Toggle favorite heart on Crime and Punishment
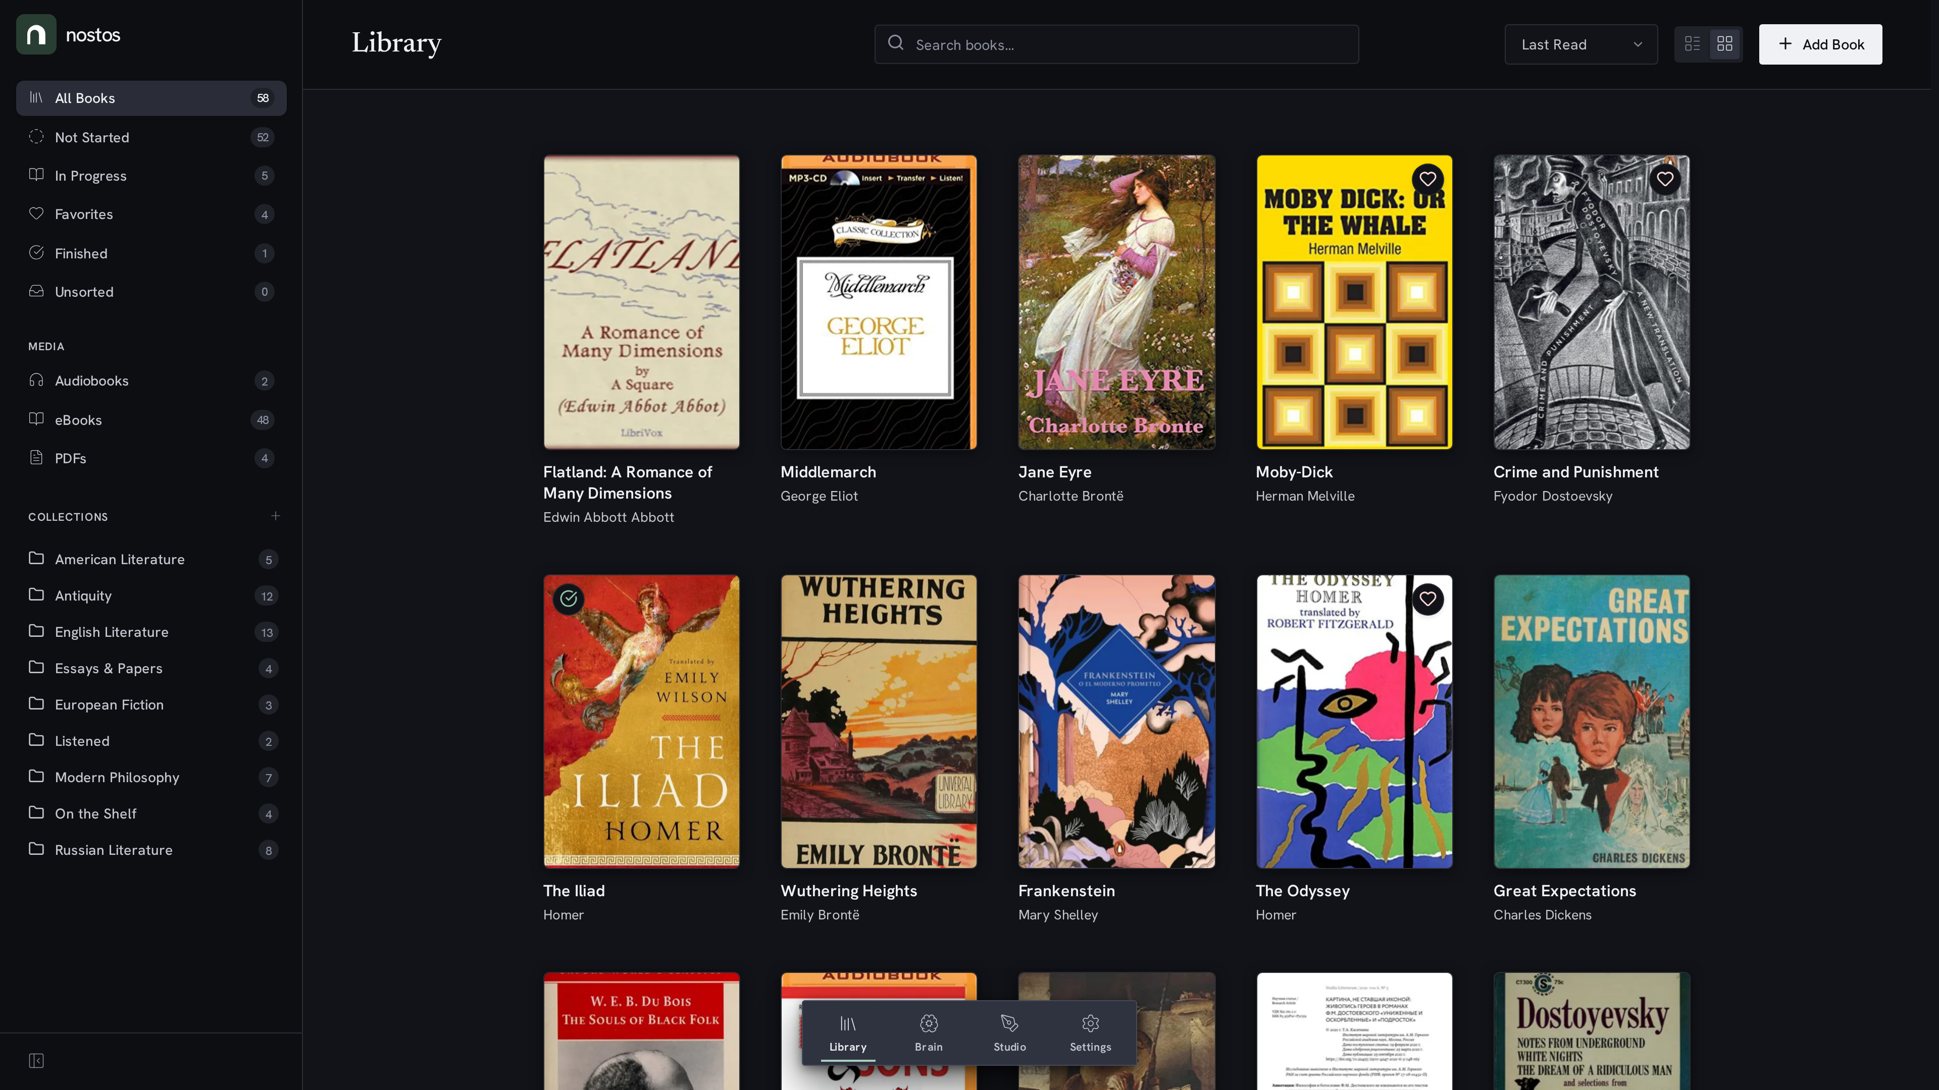Image resolution: width=1939 pixels, height=1090 pixels. 1664,179
